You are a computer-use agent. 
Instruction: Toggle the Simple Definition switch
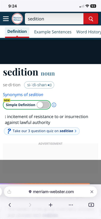43,105
